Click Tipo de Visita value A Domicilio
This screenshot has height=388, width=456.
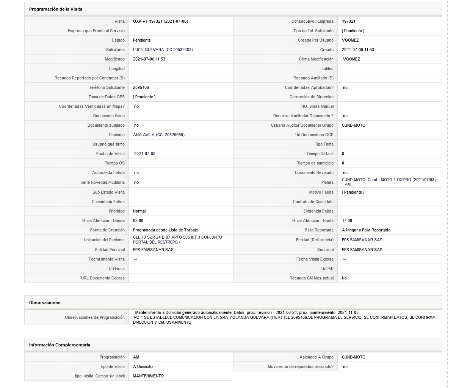coord(143,367)
